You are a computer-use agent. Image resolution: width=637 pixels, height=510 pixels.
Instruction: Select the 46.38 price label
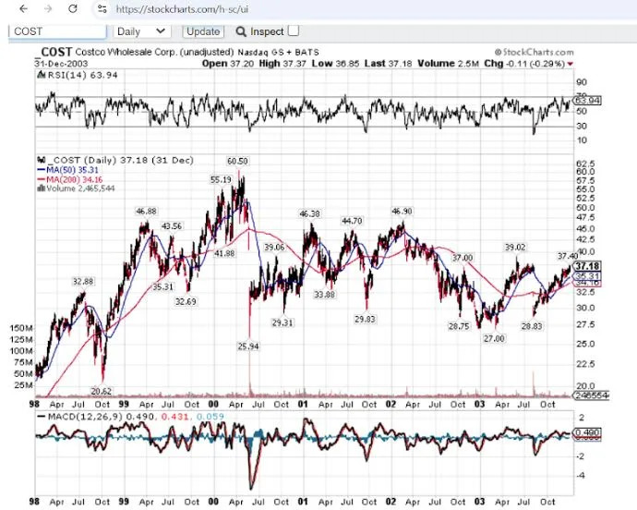click(309, 213)
